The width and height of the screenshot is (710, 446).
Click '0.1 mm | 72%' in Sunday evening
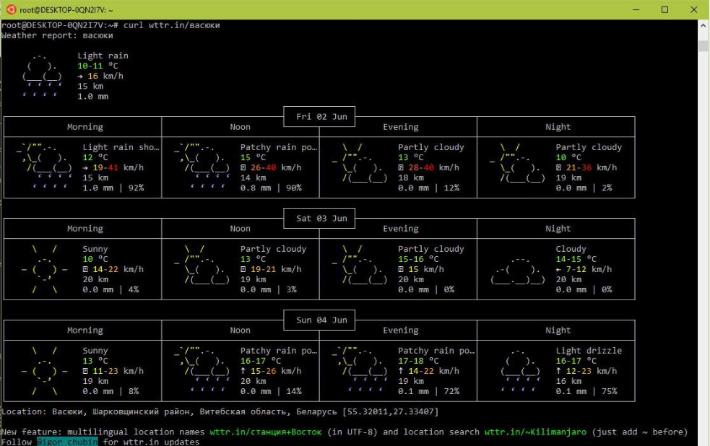[x=429, y=391]
